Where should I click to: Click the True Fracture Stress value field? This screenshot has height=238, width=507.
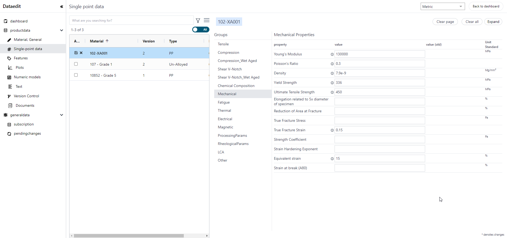coord(380,120)
